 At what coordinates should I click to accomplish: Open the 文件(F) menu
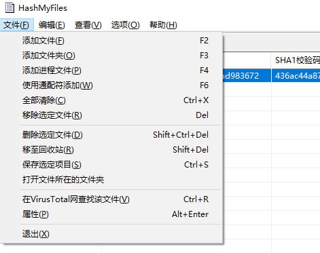click(x=16, y=24)
